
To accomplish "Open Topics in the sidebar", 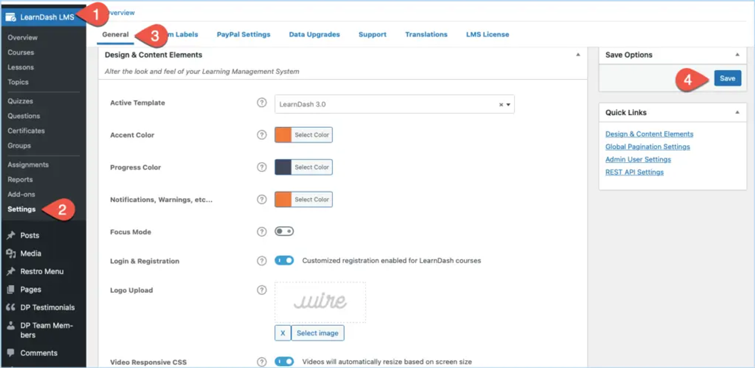I will pos(18,82).
